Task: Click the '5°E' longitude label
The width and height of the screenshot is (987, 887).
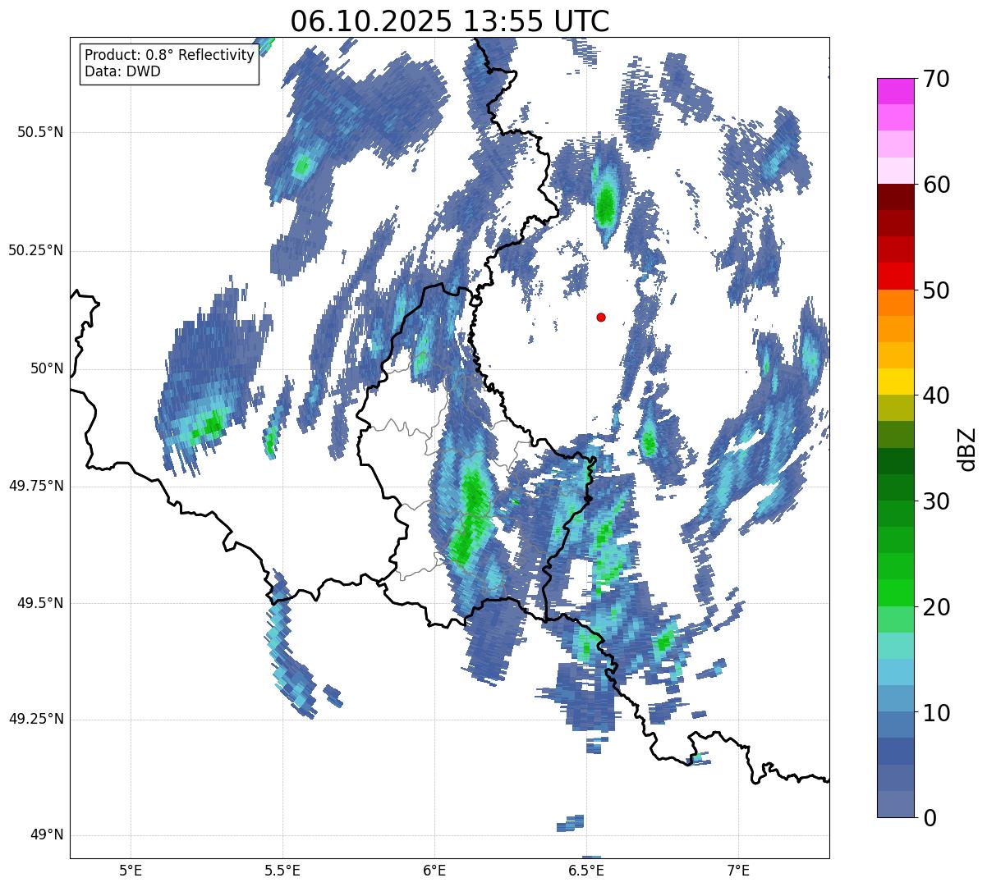Action: tap(131, 870)
